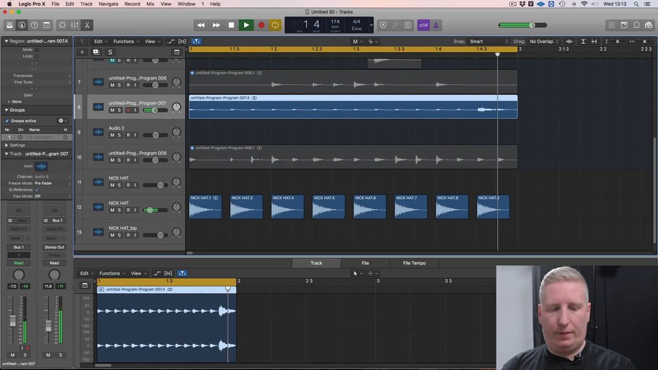Image resolution: width=658 pixels, height=370 pixels.
Task: Open the Drag No Overlap dropdown
Action: point(544,42)
